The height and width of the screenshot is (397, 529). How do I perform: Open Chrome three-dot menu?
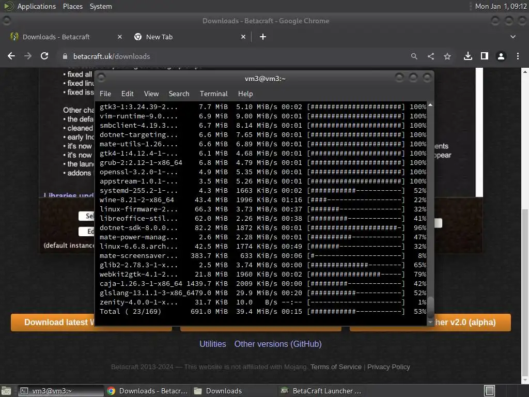tap(518, 56)
